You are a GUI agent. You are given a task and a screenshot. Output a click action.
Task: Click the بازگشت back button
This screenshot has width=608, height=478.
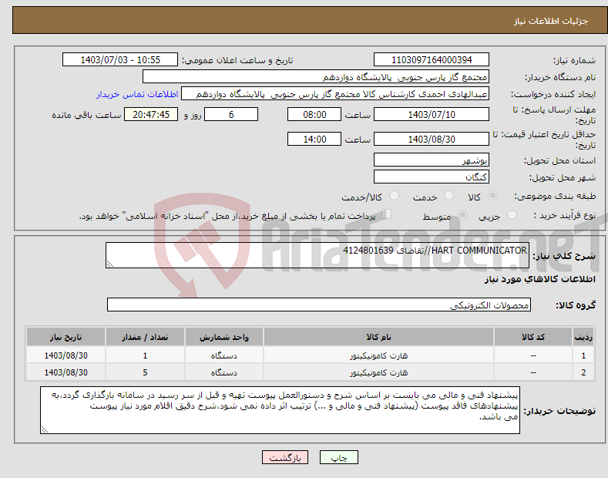tap(285, 457)
